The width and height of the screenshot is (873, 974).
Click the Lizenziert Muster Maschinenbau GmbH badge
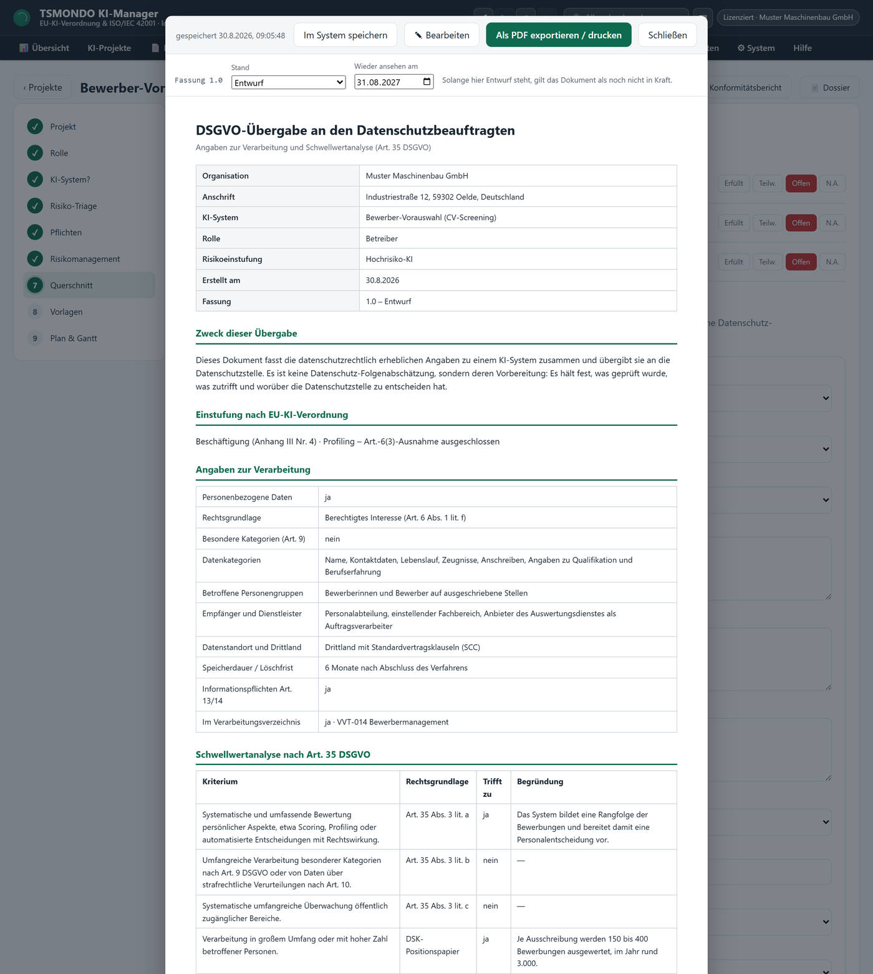click(788, 17)
